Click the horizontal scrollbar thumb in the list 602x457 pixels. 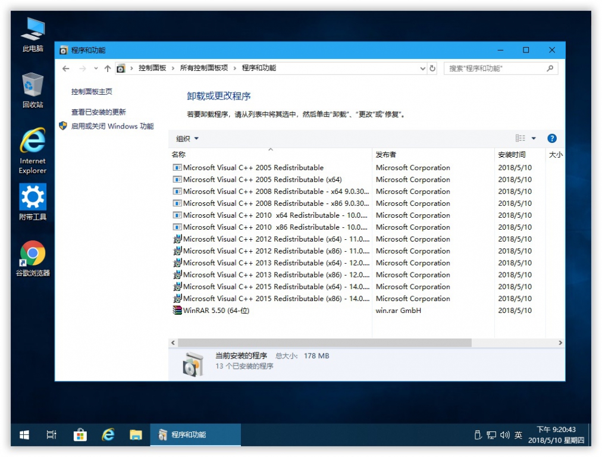tap(324, 343)
